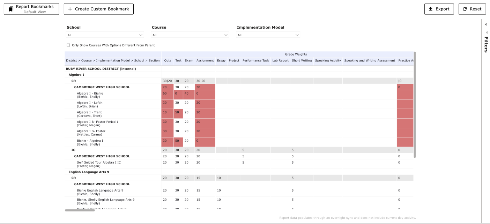Click the Create Custom Bookmark button
Viewport: 490px width, 224px height.
(99, 9)
